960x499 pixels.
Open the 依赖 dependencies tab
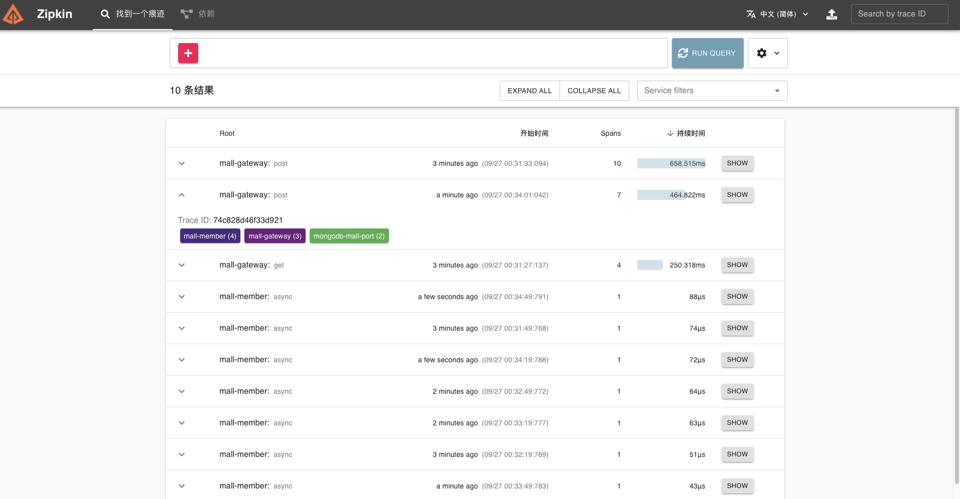tap(198, 14)
